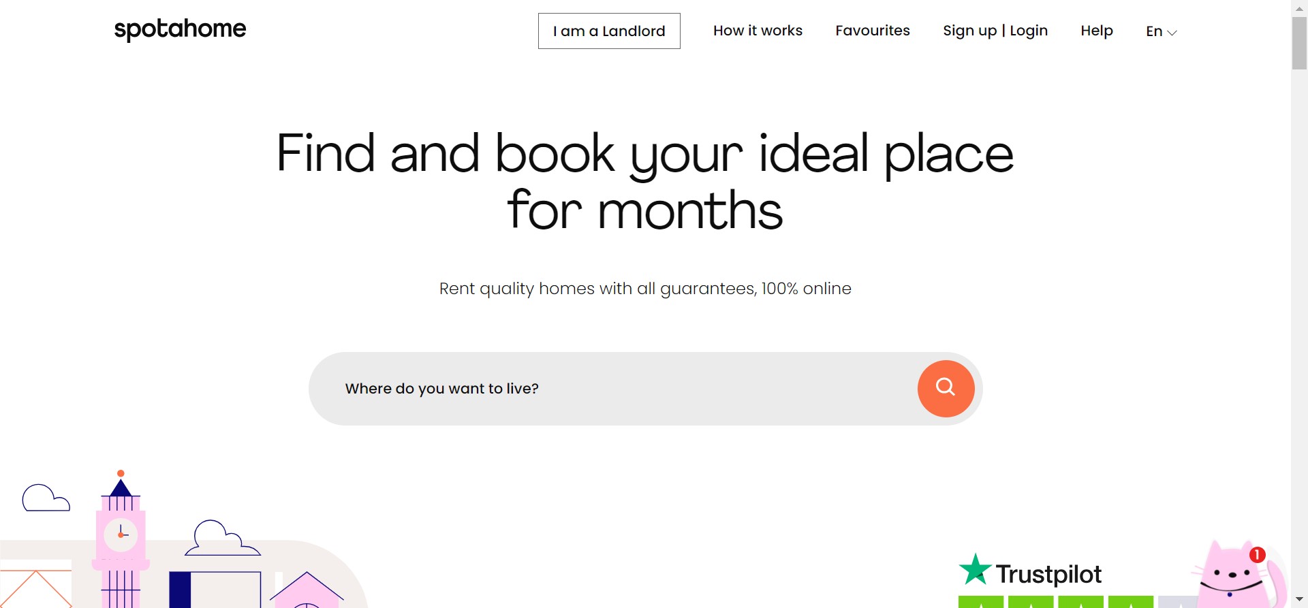1308x608 pixels.
Task: Click the spotahome logo
Action: point(180,29)
